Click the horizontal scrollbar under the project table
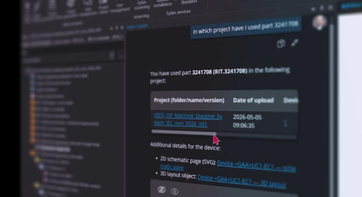 tap(184, 132)
